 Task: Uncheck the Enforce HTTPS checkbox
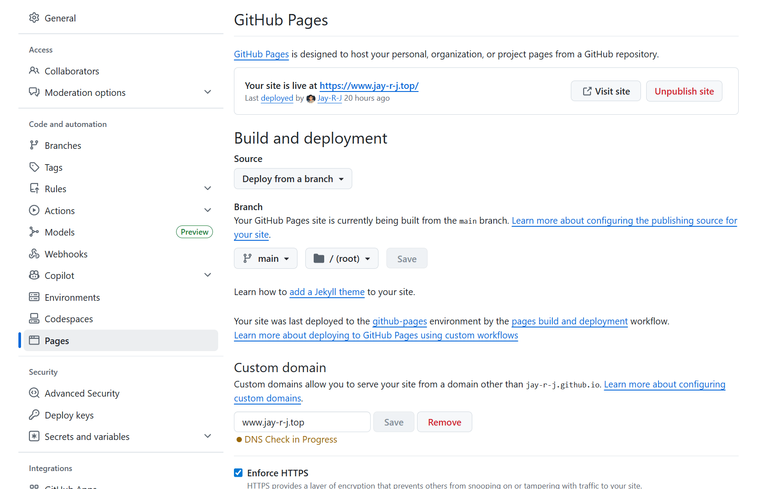click(x=238, y=473)
